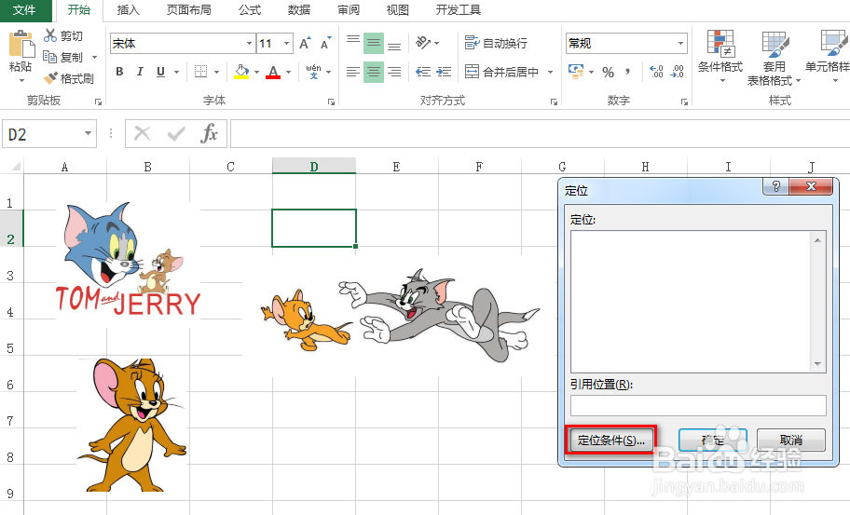
Task: Click the row 2 header
Action: click(11, 228)
